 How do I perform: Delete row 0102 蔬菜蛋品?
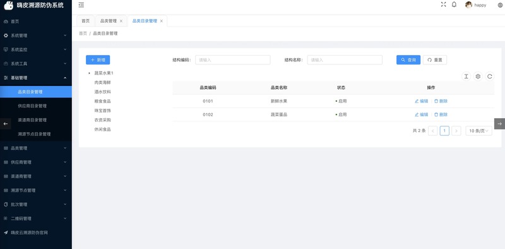tap(441, 114)
